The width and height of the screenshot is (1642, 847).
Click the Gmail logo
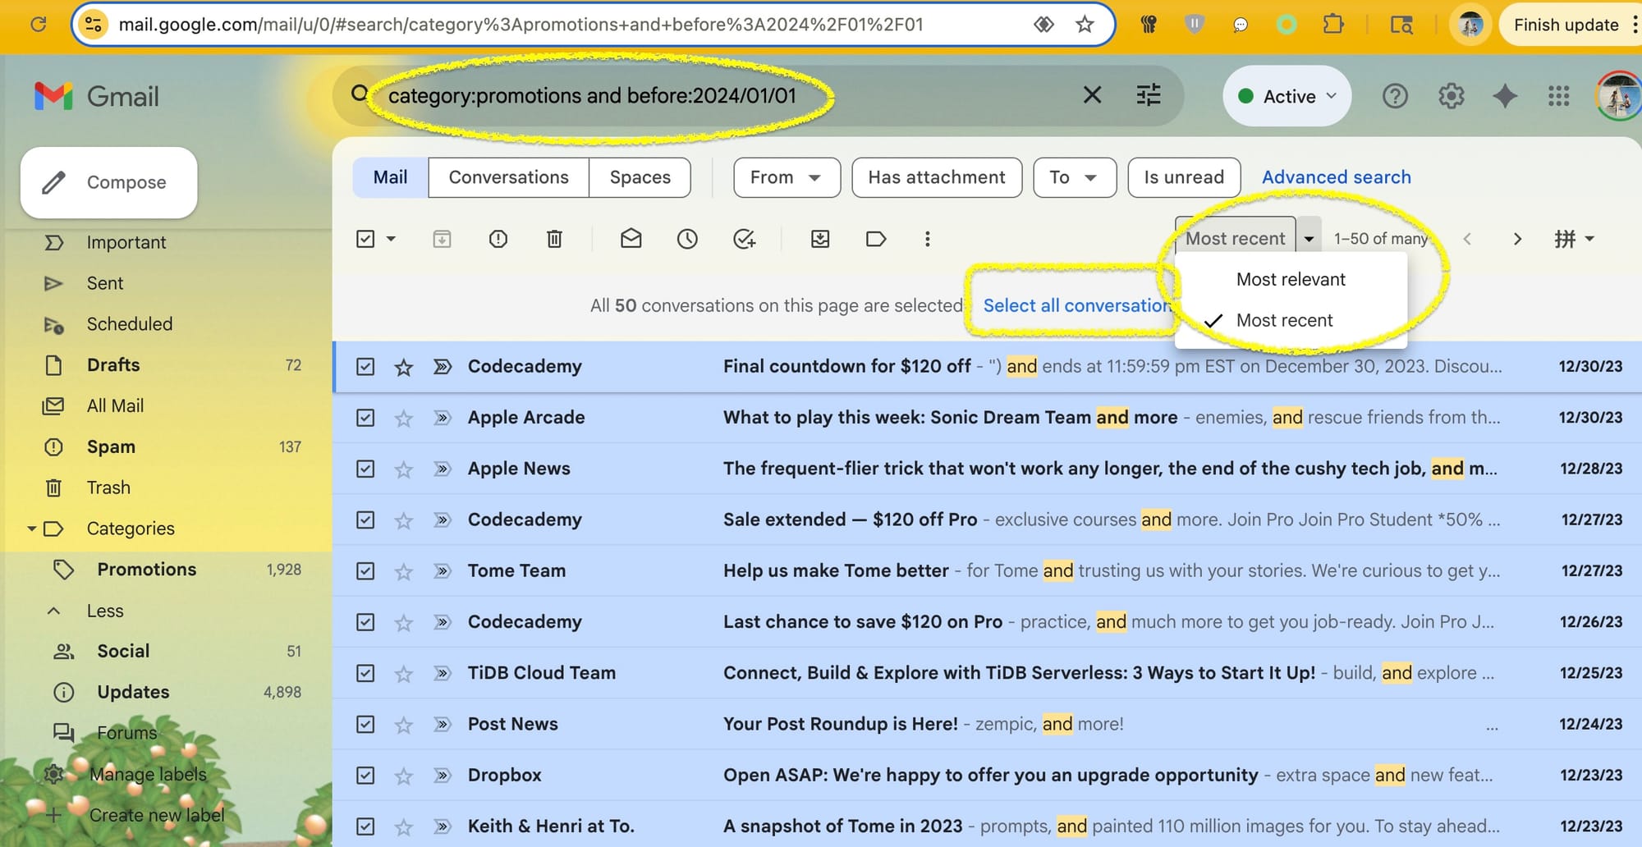click(97, 96)
